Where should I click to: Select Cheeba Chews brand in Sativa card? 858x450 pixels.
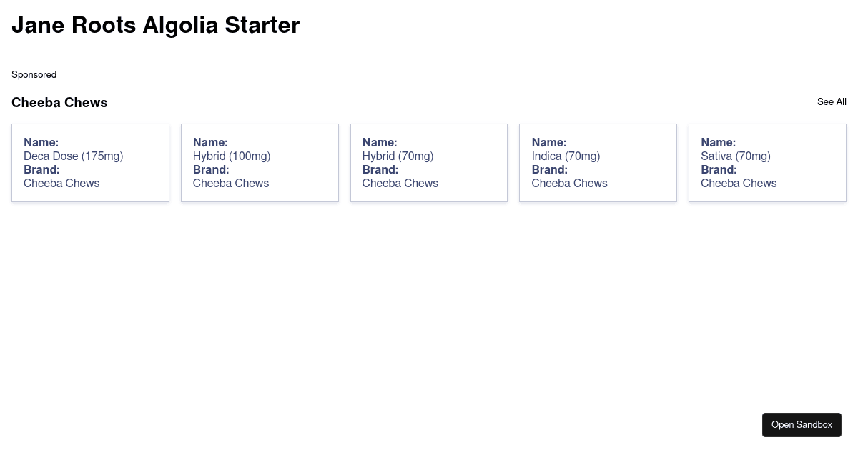739,184
